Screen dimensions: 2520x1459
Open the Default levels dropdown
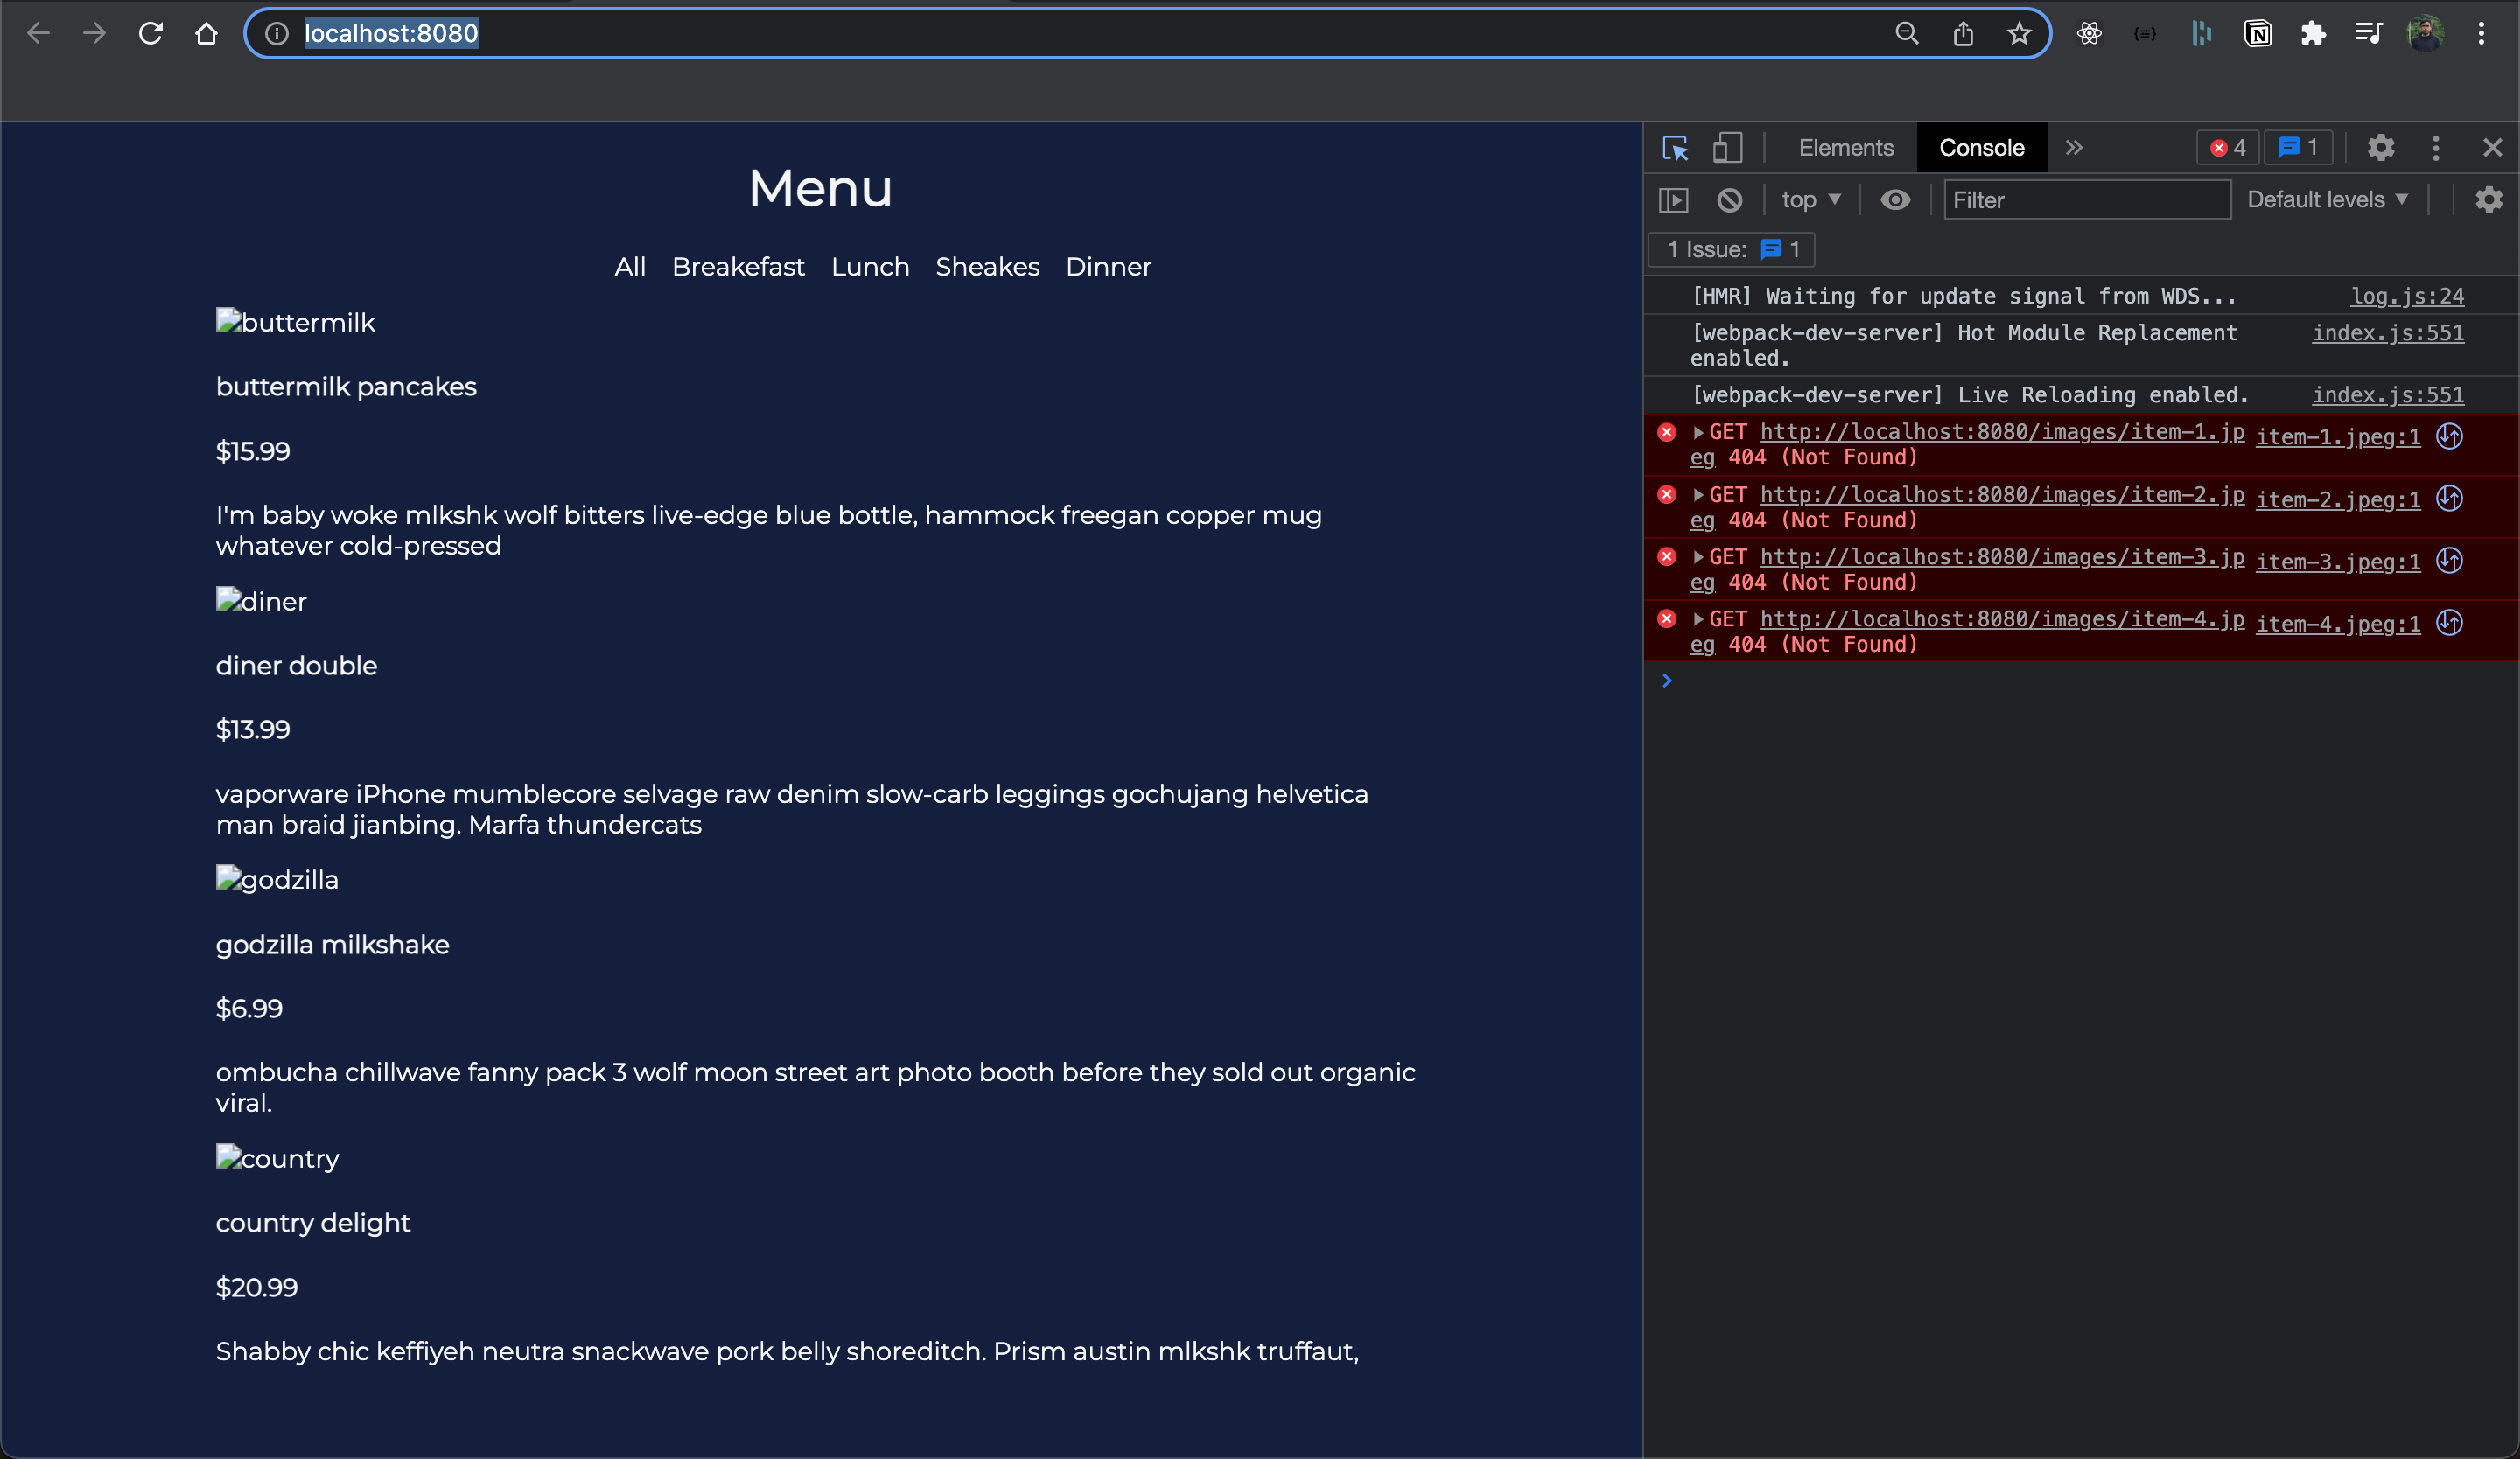coord(2328,199)
